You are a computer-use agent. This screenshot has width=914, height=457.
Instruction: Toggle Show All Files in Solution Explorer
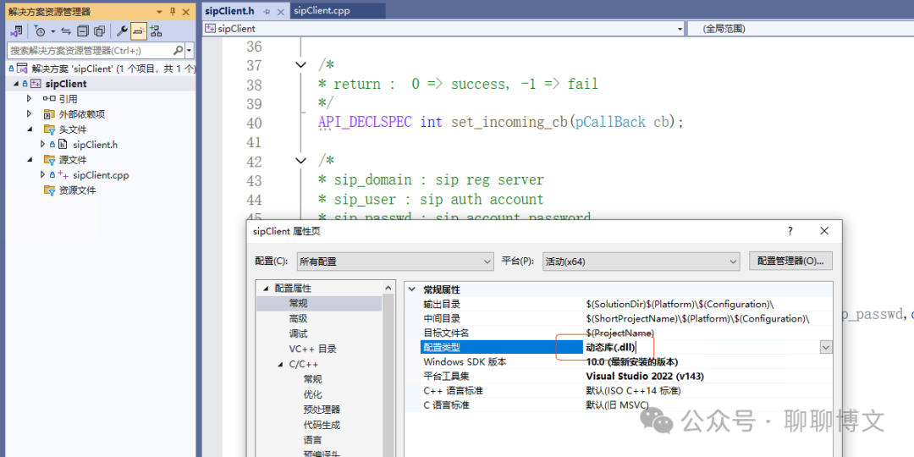point(99,31)
